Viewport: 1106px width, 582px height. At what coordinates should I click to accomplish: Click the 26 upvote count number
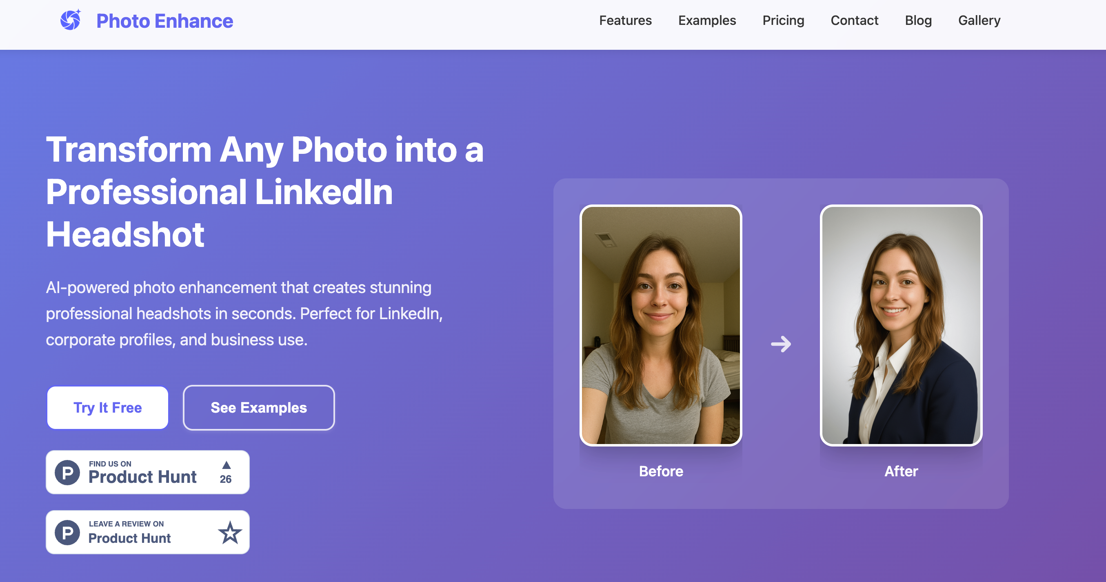[x=225, y=479]
